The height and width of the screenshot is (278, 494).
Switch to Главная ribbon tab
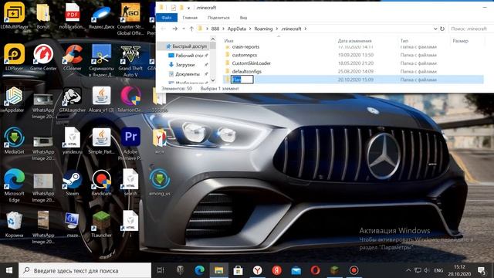tap(190, 18)
